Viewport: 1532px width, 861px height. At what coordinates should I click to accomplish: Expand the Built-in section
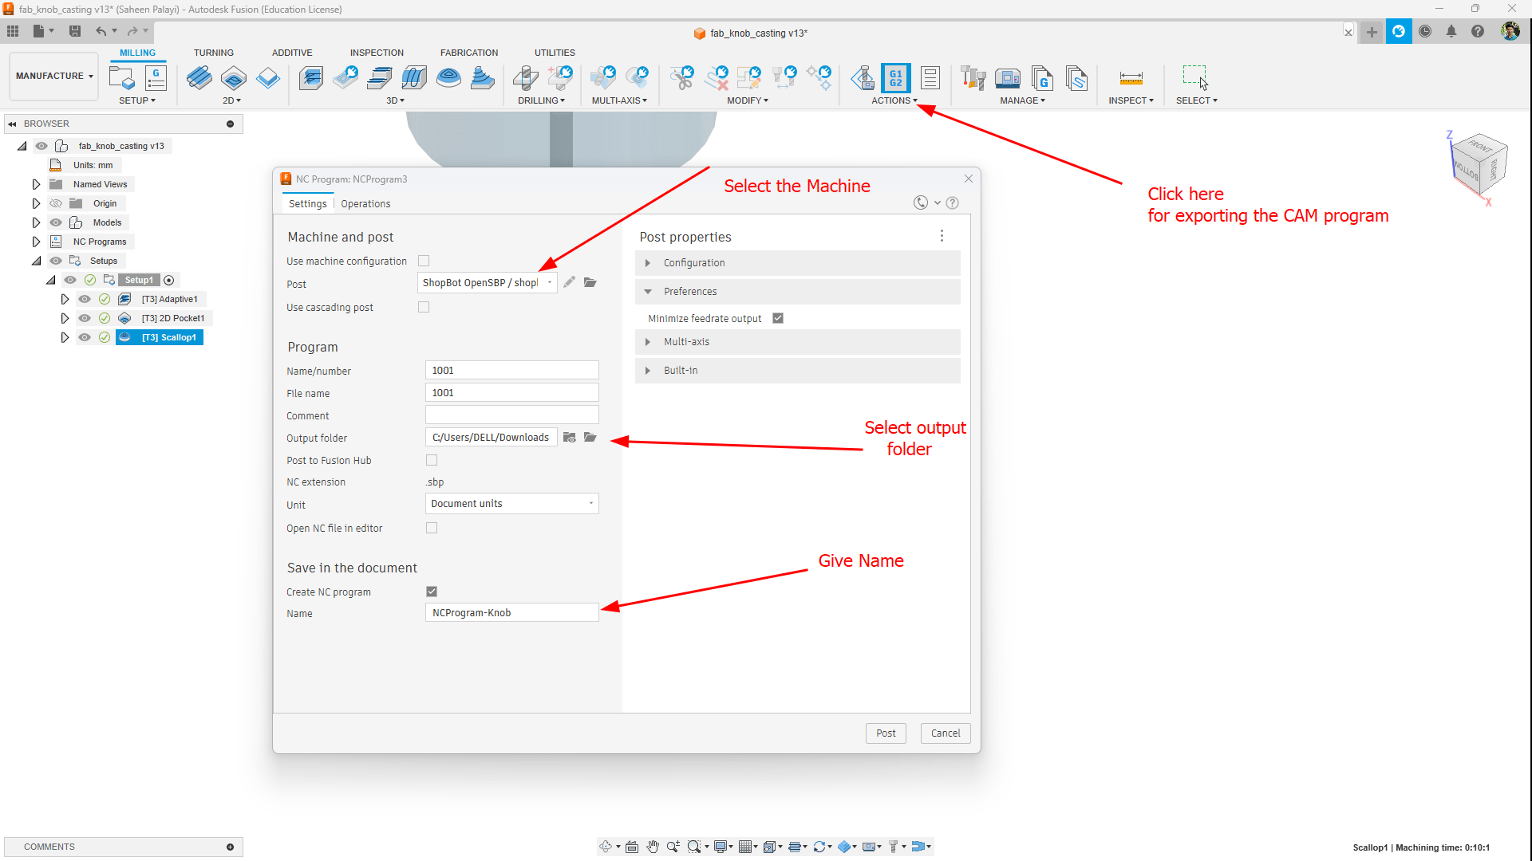pos(798,371)
